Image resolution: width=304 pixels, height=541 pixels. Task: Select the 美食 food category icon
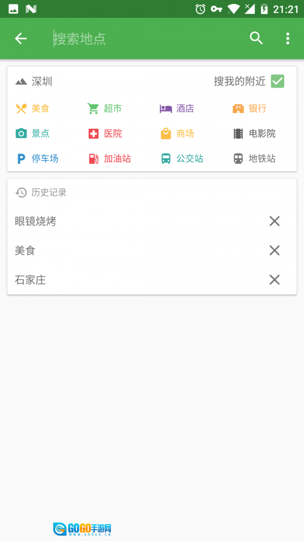(x=21, y=109)
